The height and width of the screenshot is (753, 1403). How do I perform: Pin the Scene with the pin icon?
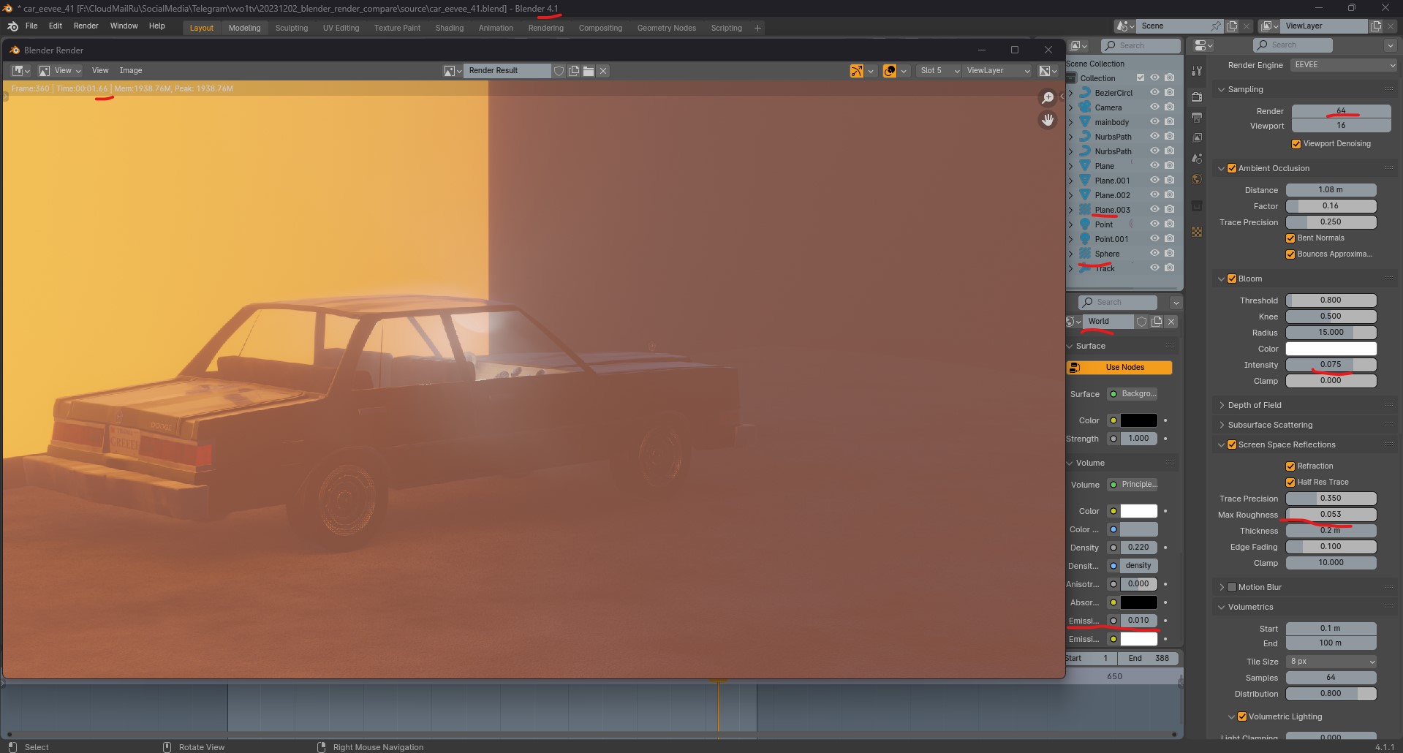[x=1216, y=26]
